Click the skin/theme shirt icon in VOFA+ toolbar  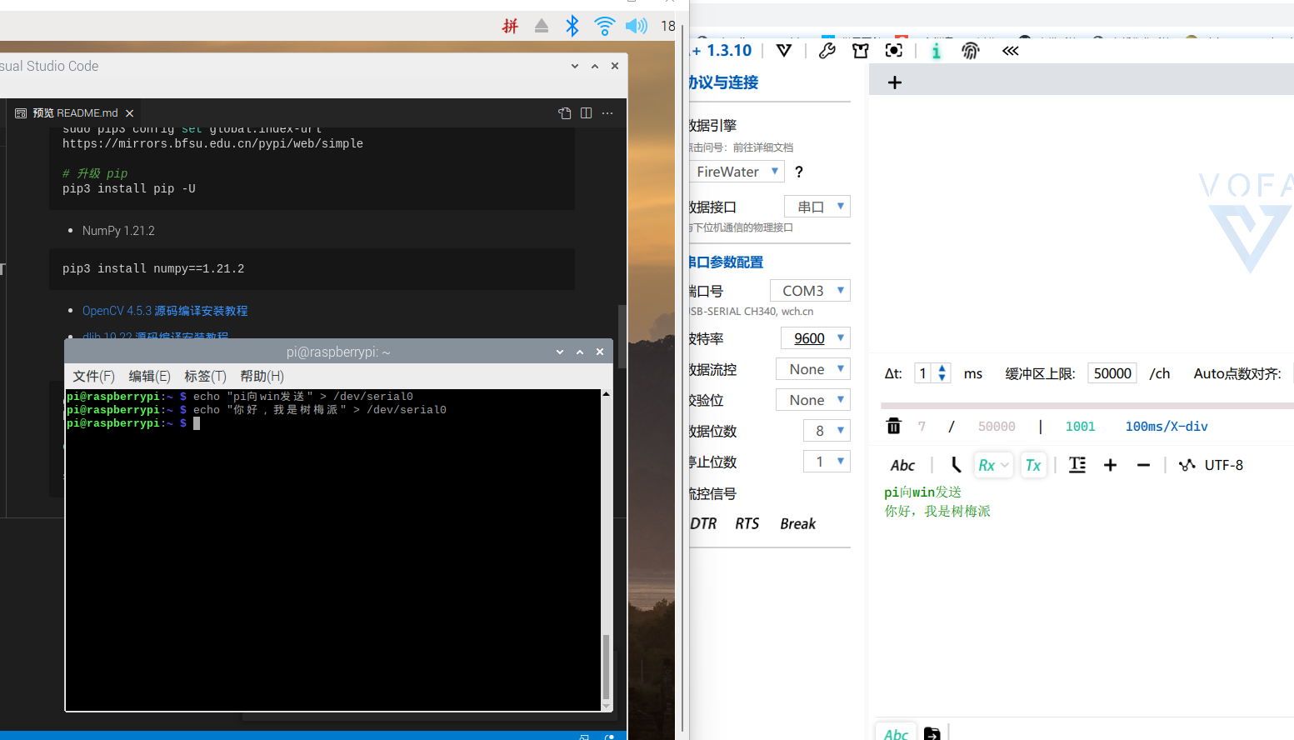[x=860, y=50]
